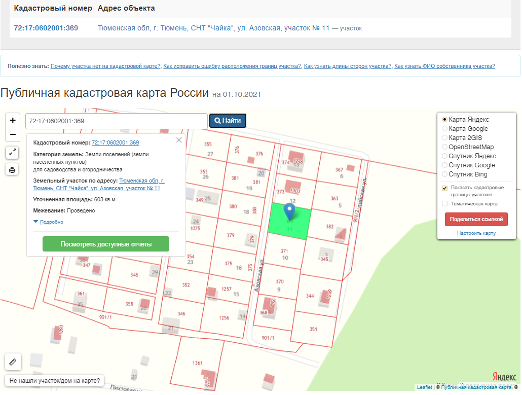This screenshot has height=395, width=522.
Task: Open Публичная кадастровая карта attribution link
Action: 476,387
